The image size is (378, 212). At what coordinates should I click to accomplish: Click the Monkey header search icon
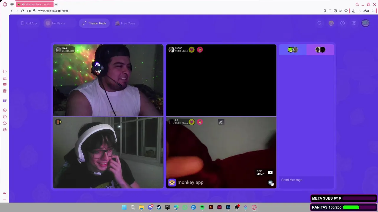tap(320, 23)
